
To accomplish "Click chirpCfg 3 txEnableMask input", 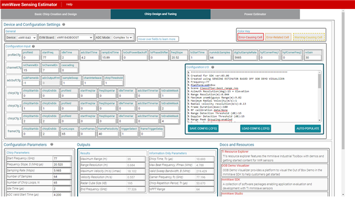I will point(170,121).
